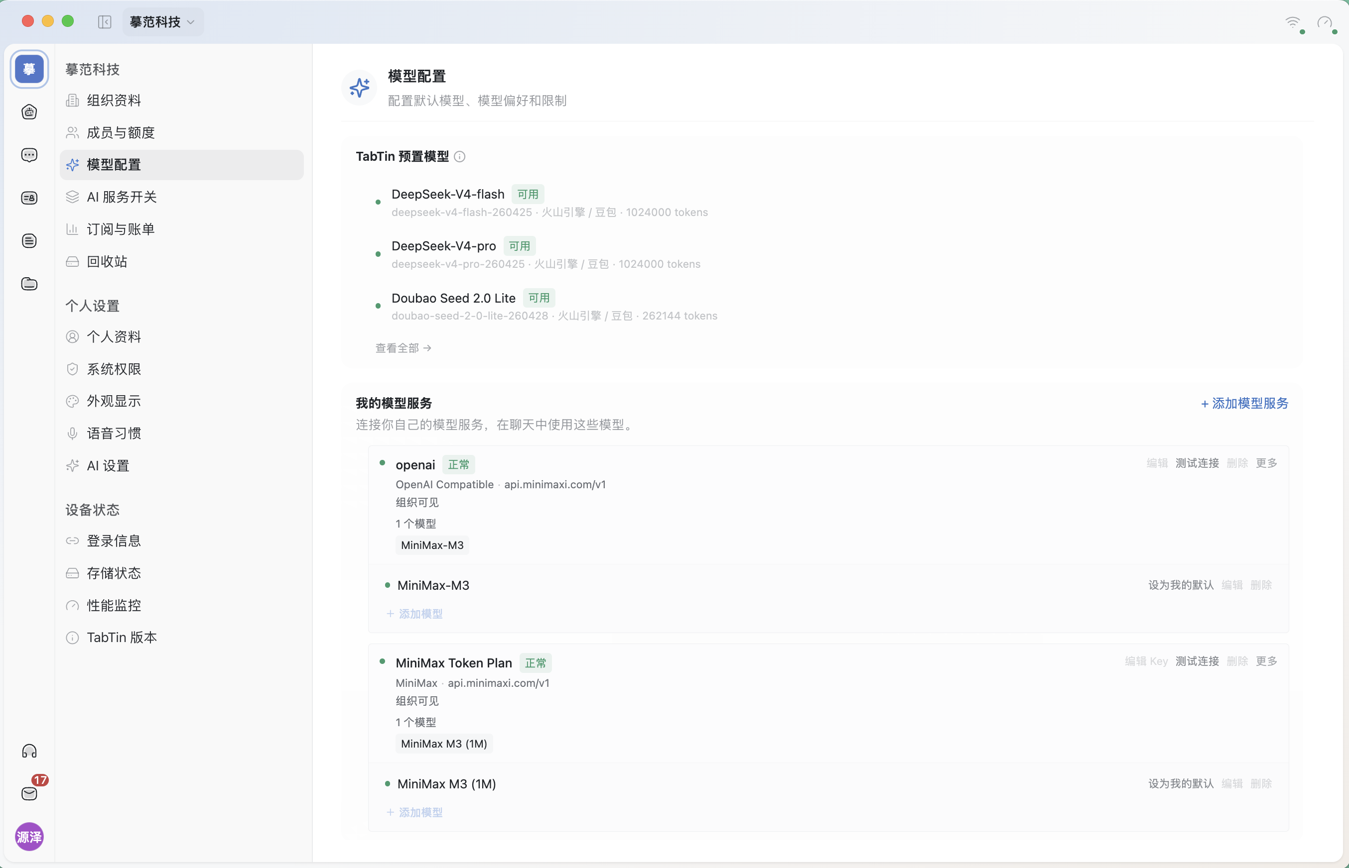
Task: Click the sparkle icon beside the 模型配置 title
Action: point(359,88)
